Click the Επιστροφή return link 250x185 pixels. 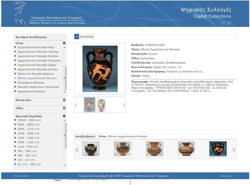87,37
